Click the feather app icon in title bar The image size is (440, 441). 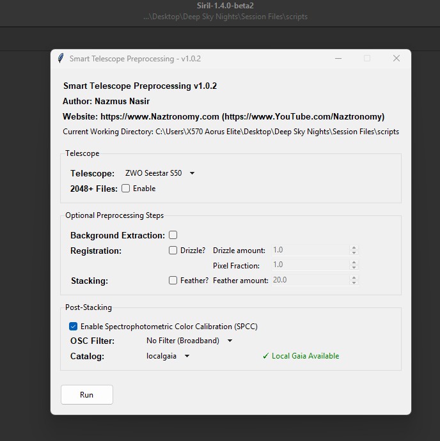[61, 59]
